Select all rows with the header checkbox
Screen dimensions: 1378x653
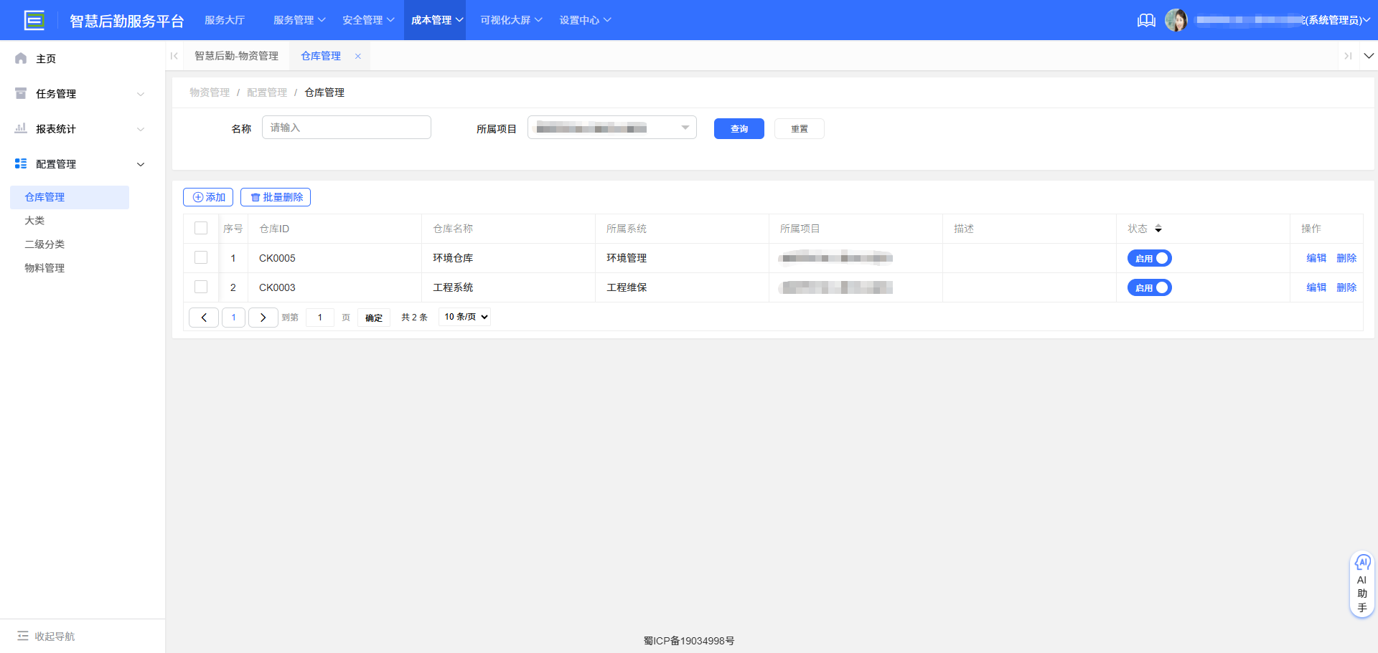[200, 227]
